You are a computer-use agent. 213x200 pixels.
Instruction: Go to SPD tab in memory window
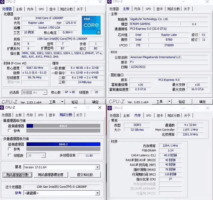pyautogui.click(x=148, y=116)
